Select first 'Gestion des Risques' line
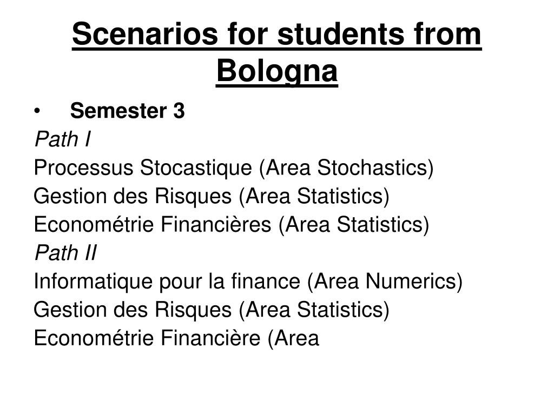 [x=212, y=196]
